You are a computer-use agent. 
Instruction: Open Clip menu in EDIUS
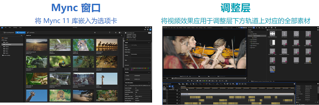coord(177,28)
